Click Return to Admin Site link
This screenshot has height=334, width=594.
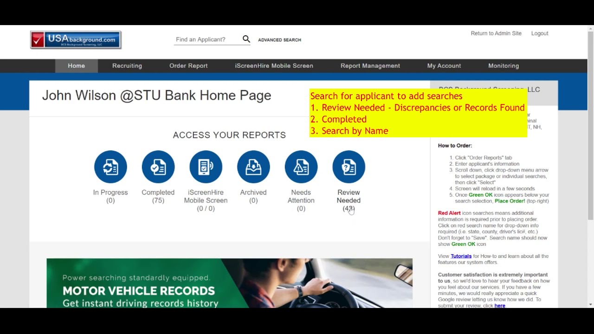click(x=496, y=33)
